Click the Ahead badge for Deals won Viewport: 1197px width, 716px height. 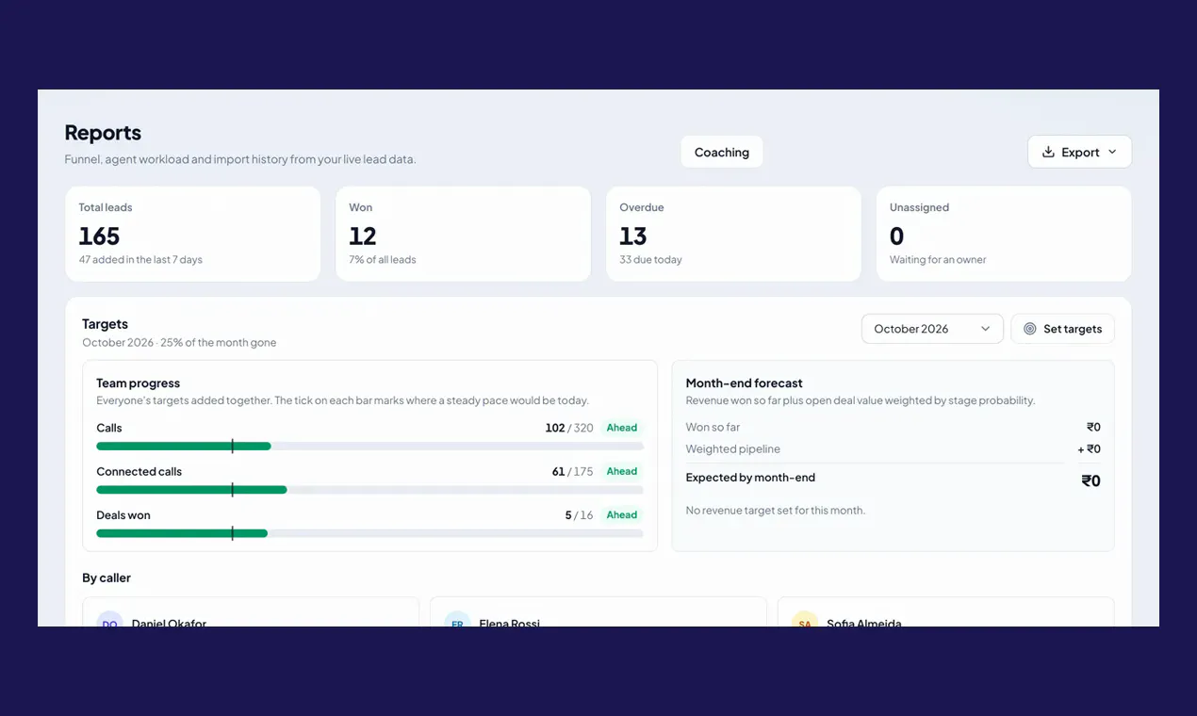coord(622,515)
